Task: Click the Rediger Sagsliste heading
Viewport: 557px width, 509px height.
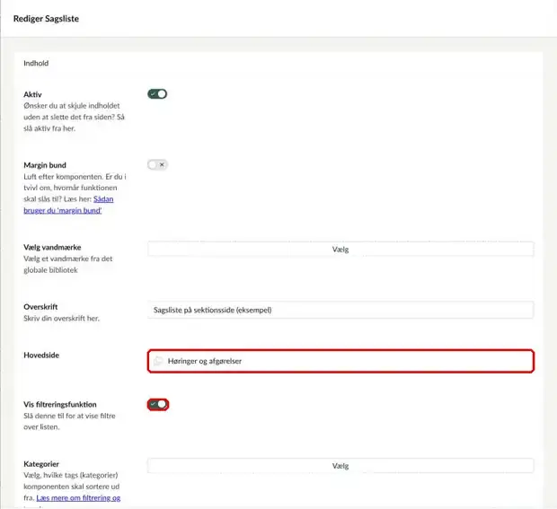Action: click(46, 19)
